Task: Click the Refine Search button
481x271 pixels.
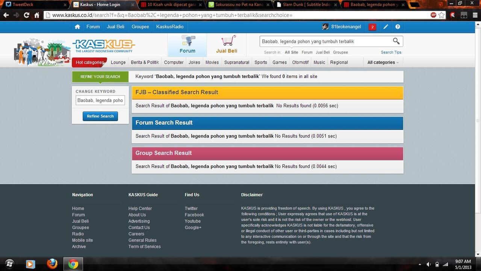Action: click(x=100, y=116)
